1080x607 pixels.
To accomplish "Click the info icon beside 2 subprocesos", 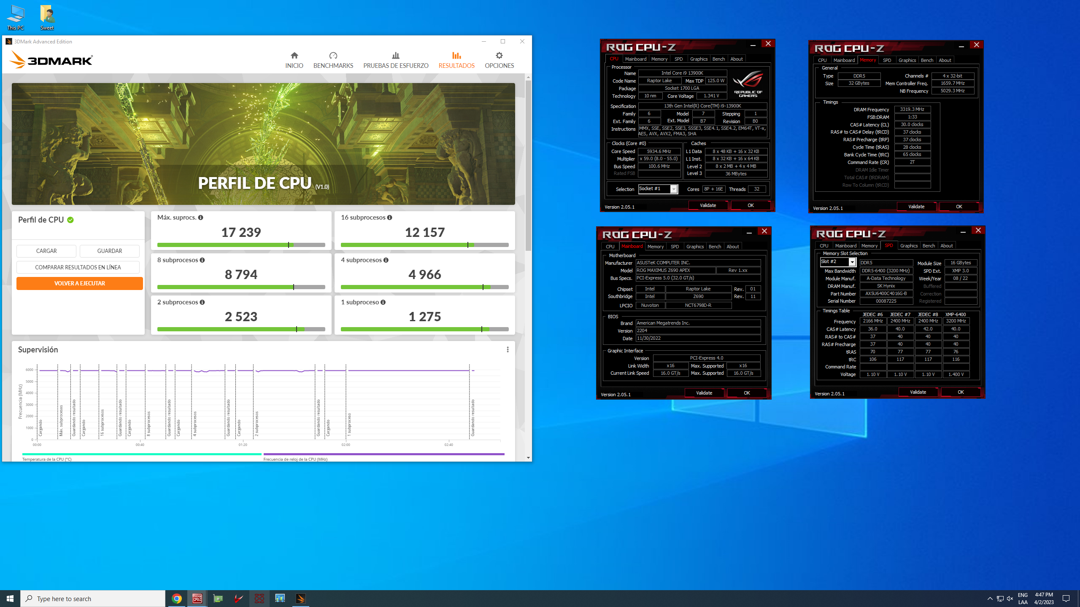I will click(x=202, y=302).
